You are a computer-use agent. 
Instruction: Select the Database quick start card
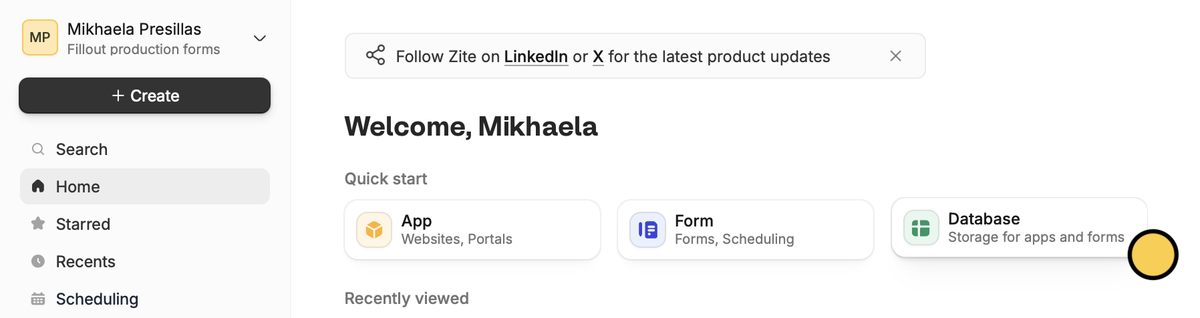click(x=1009, y=228)
